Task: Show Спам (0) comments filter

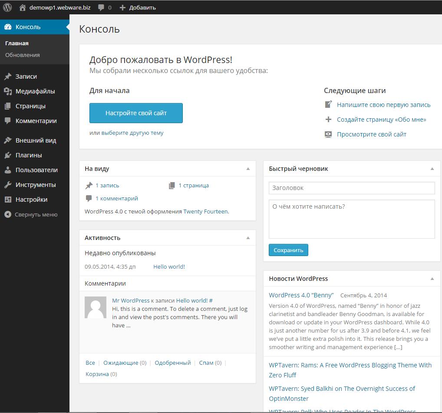Action: tap(210, 363)
